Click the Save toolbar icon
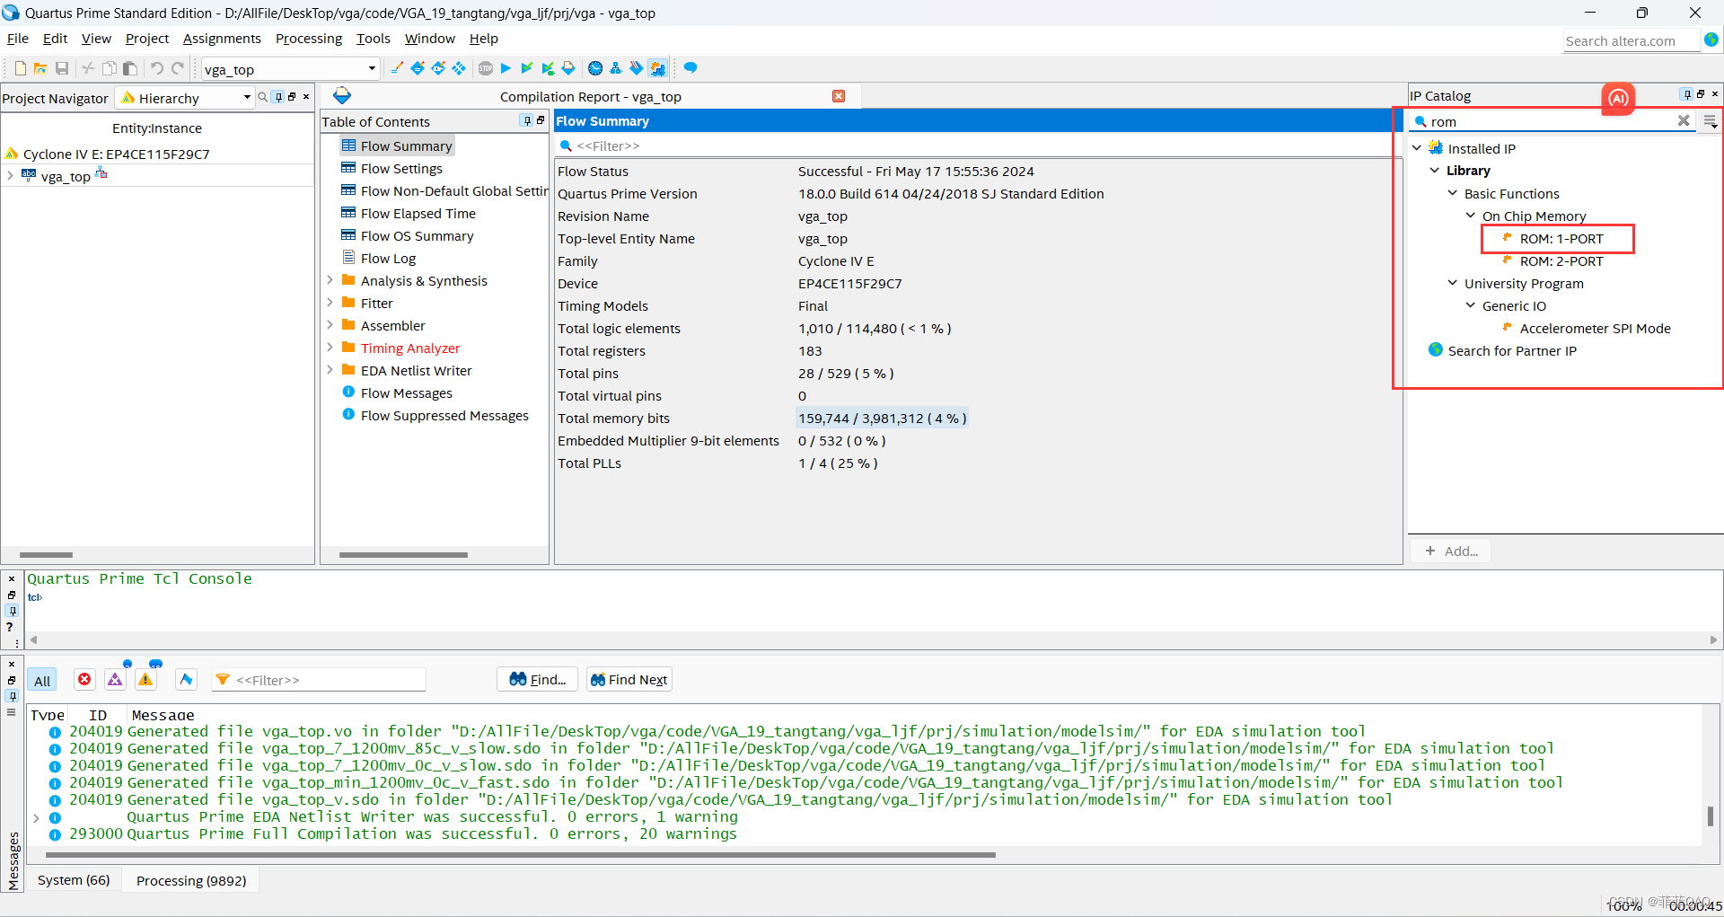The image size is (1724, 917). [62, 68]
